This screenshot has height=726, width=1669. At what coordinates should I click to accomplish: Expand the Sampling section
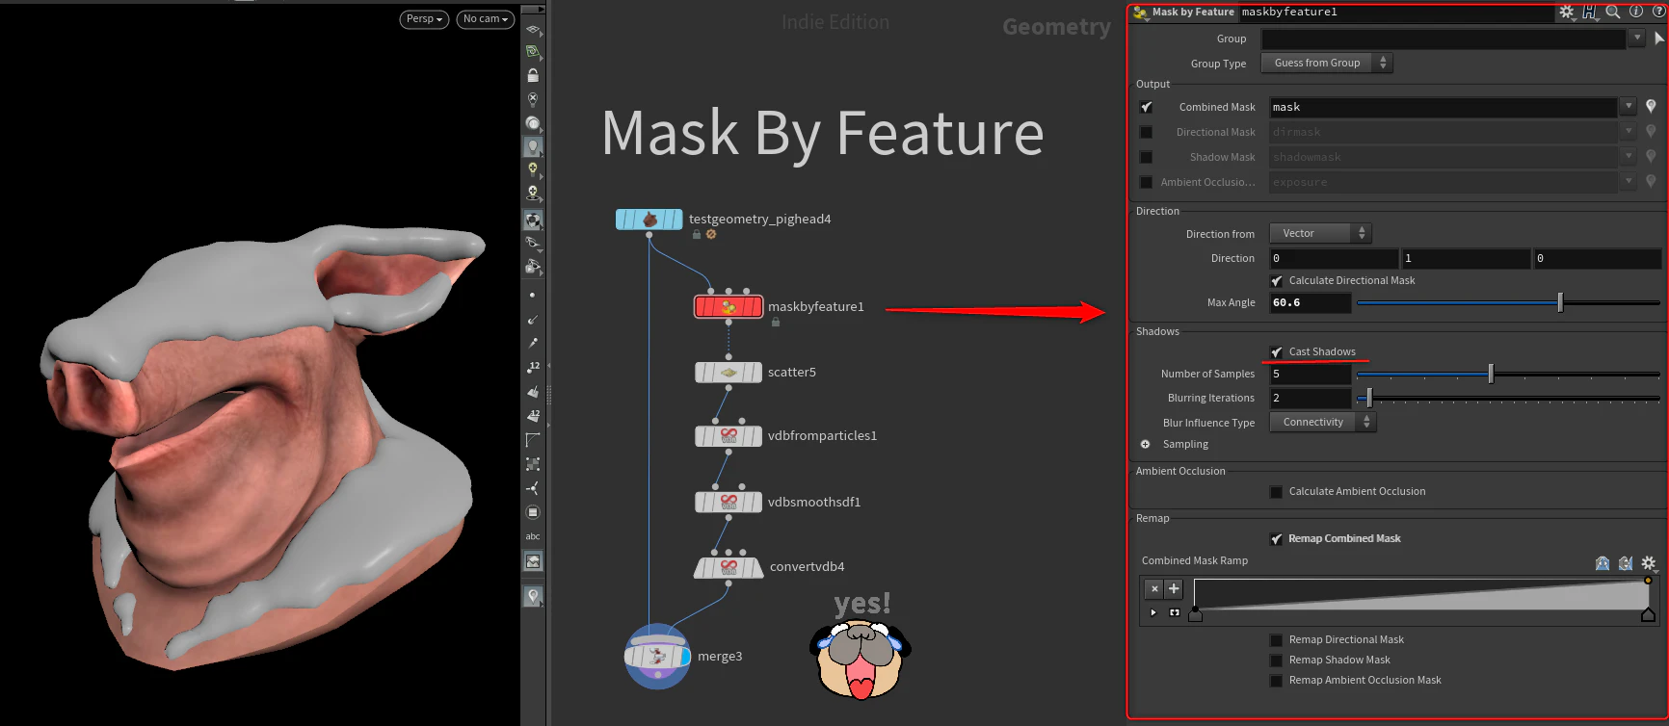(1146, 444)
